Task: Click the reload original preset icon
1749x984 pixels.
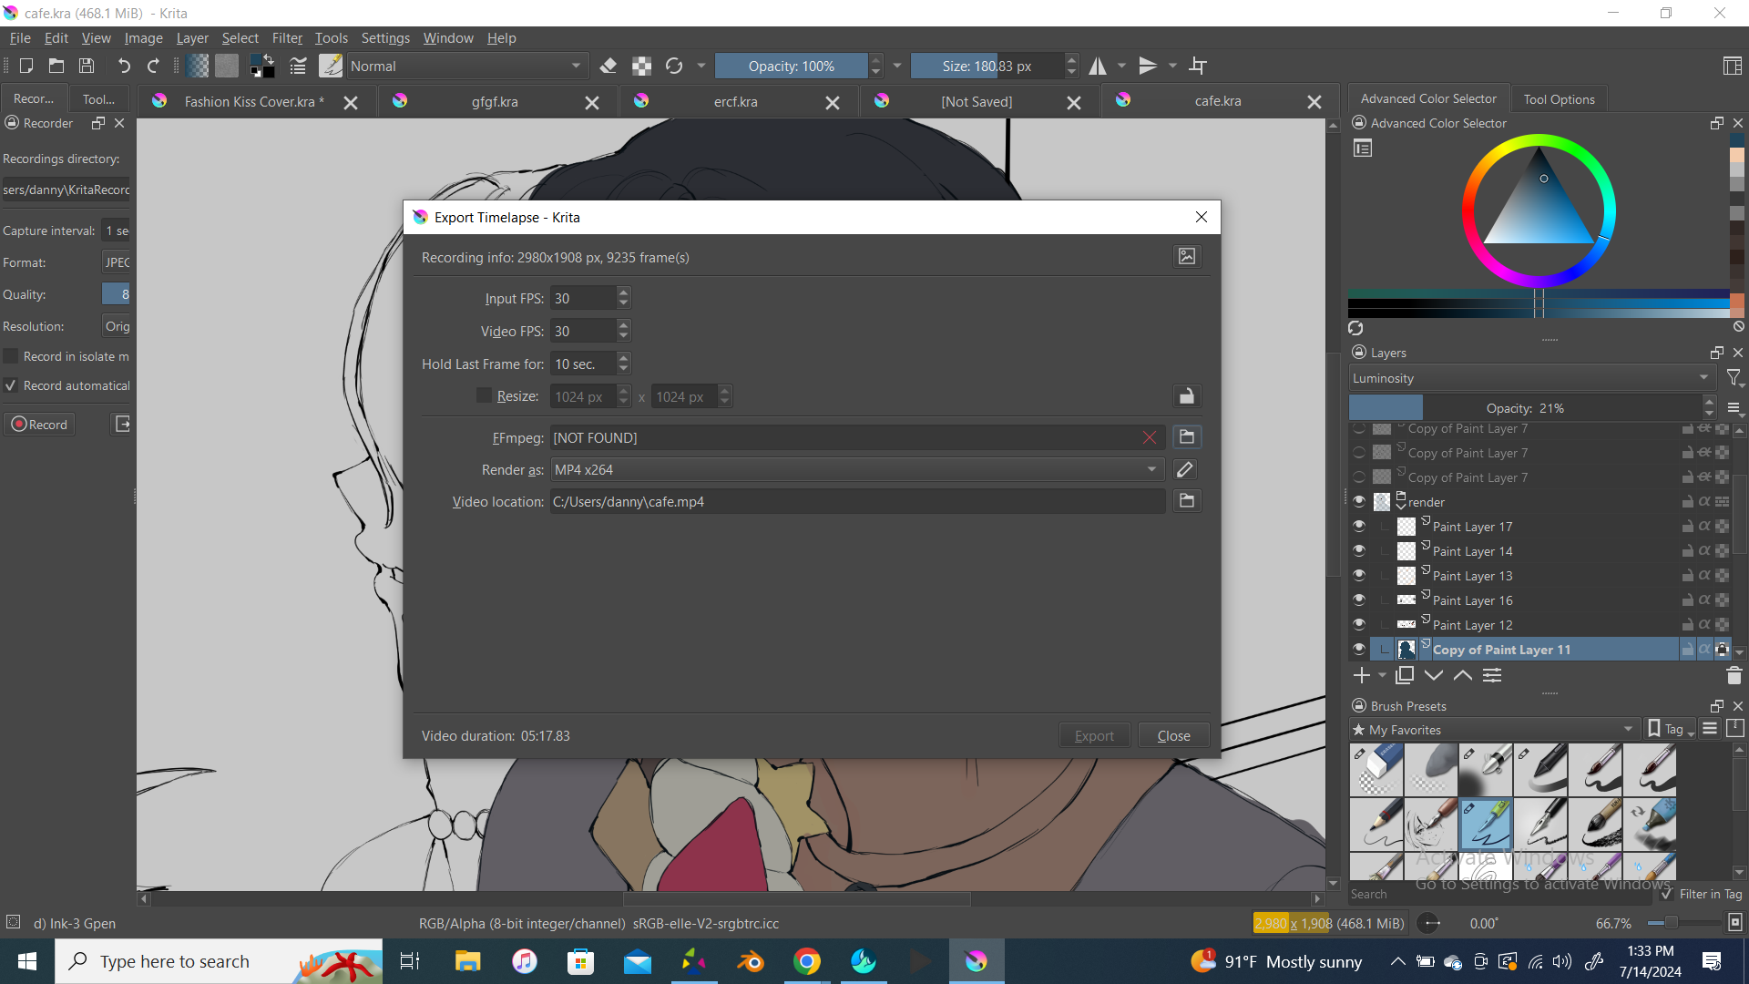Action: (x=674, y=66)
